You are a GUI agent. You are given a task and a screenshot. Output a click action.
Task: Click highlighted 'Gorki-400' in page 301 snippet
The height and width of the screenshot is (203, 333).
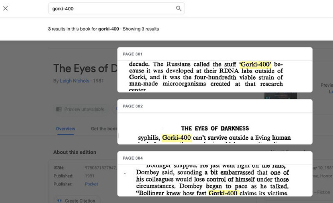[256, 64]
